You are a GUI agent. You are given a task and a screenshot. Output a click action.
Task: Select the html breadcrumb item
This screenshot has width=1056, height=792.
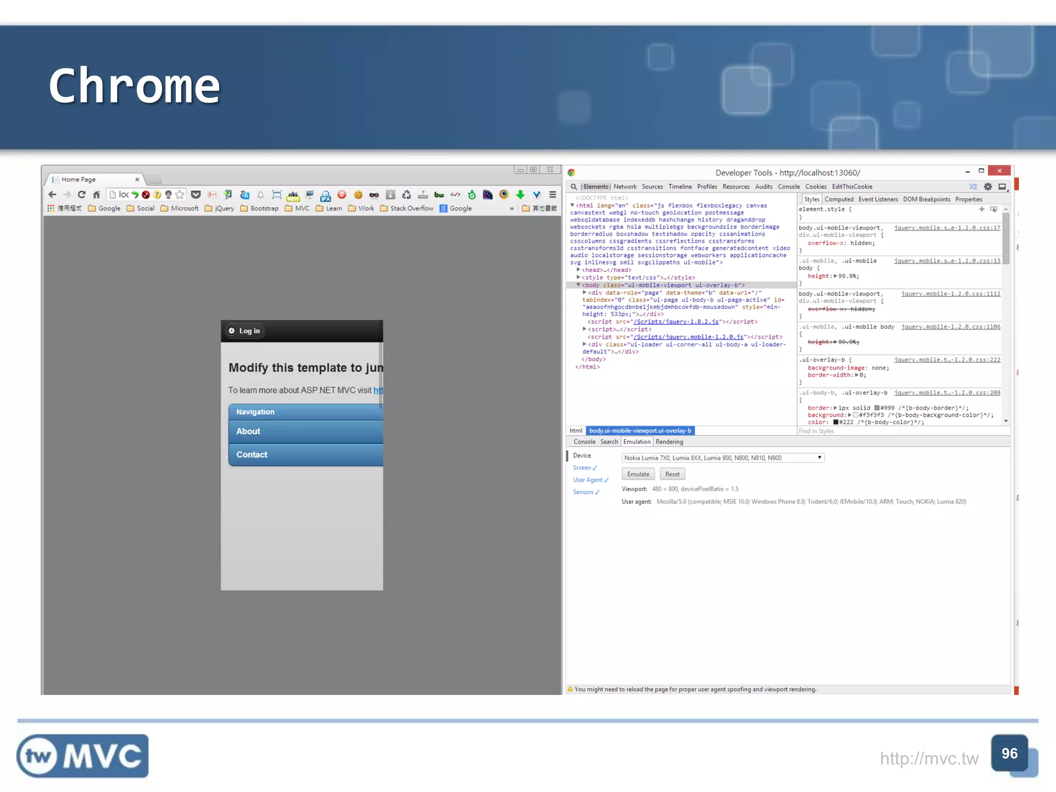click(576, 431)
